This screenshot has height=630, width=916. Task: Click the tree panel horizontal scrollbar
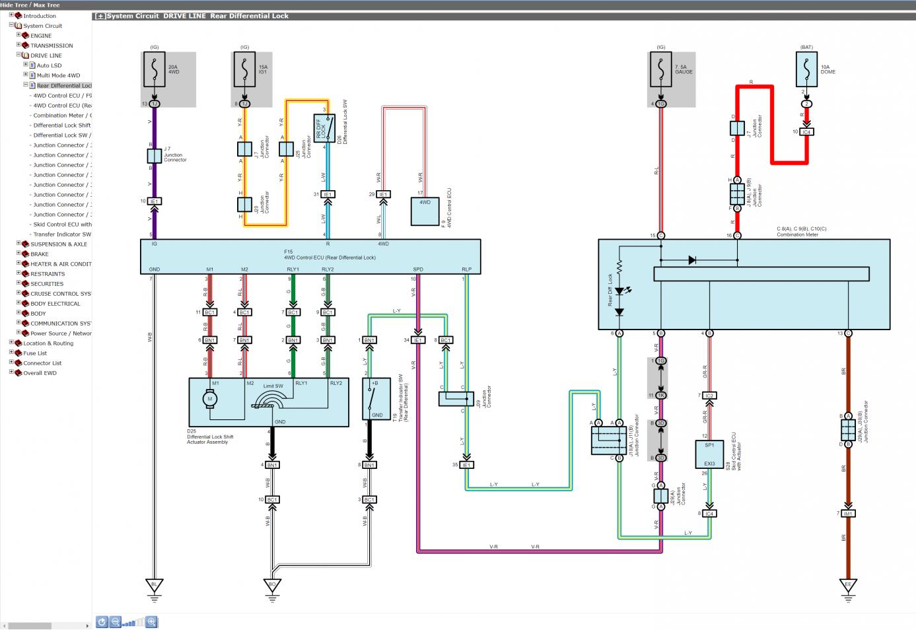(46, 625)
